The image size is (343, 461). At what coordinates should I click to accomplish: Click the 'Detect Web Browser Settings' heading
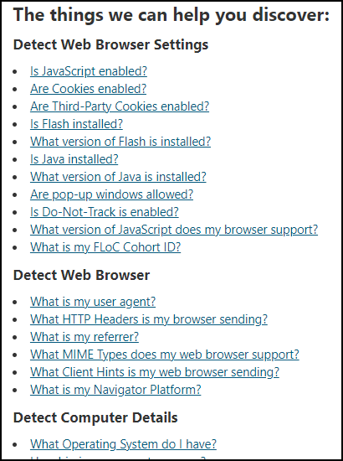point(110,45)
